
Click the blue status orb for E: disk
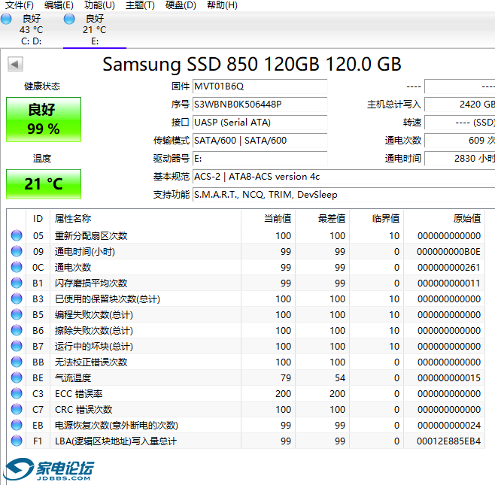(x=69, y=19)
